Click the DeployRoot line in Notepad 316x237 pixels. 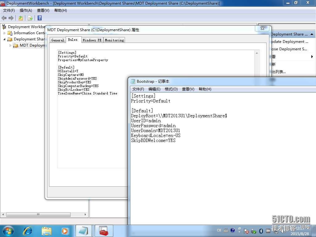pyautogui.click(x=179, y=116)
